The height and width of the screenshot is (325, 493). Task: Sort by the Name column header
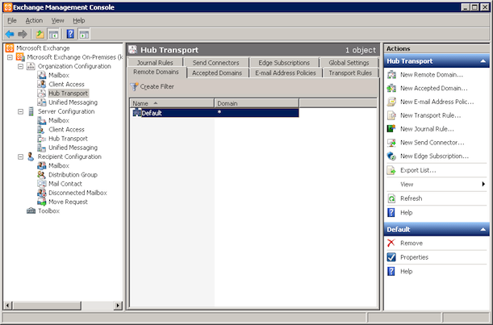pyautogui.click(x=172, y=103)
